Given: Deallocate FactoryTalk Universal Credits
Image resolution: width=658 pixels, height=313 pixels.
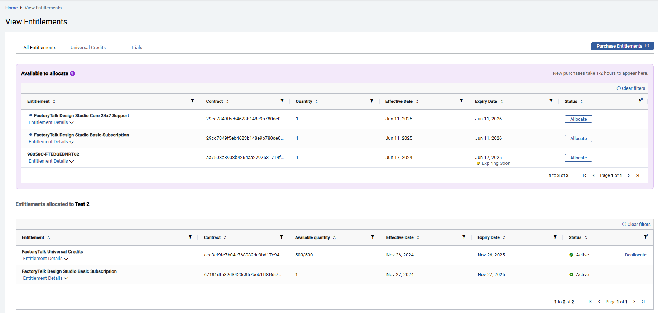Looking at the screenshot, I should (635, 255).
